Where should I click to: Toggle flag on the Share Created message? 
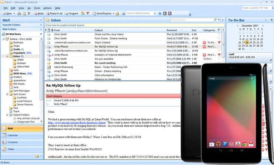(x=219, y=43)
